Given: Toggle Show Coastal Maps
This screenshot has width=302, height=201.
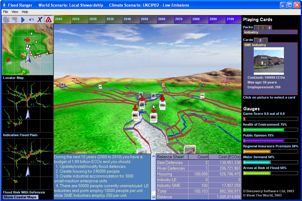Looking at the screenshot, I should point(20,197).
